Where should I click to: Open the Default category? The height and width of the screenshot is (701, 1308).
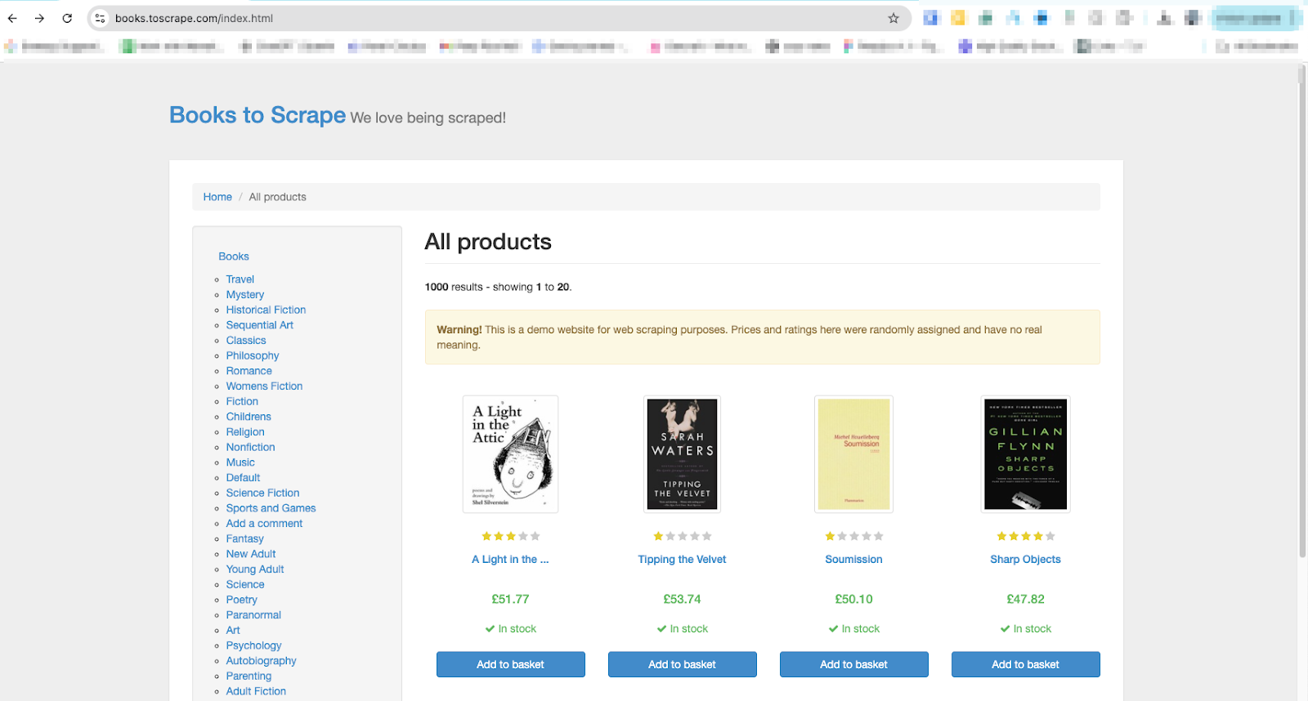pyautogui.click(x=243, y=478)
